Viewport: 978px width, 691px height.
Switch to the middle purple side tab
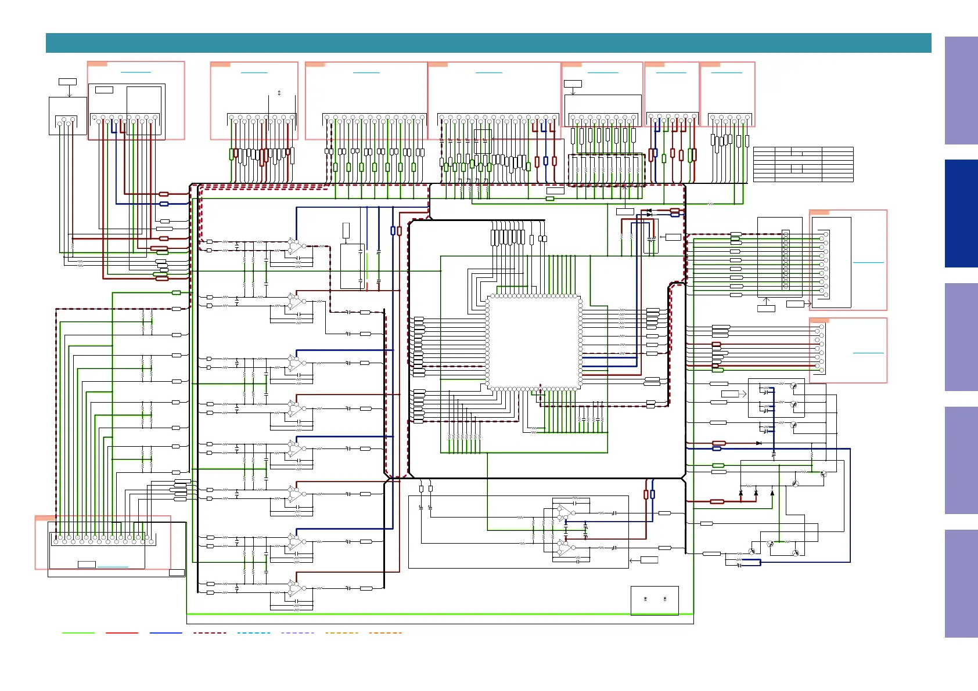[x=961, y=337]
